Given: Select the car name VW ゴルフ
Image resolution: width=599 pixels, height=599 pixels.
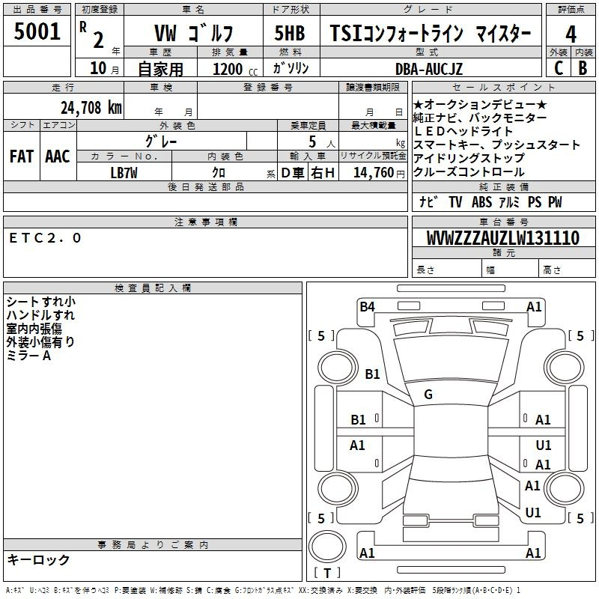Looking at the screenshot, I should point(193,33).
